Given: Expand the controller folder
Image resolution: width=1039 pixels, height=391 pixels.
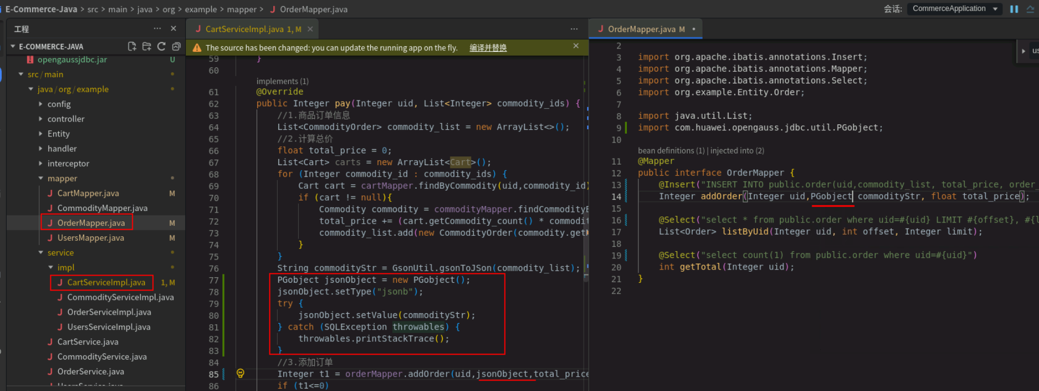Looking at the screenshot, I should coord(40,119).
